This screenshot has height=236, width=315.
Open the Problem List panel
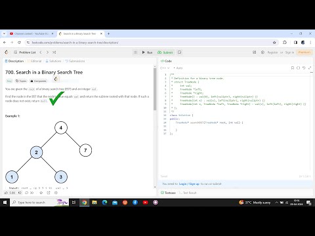coord(25,52)
